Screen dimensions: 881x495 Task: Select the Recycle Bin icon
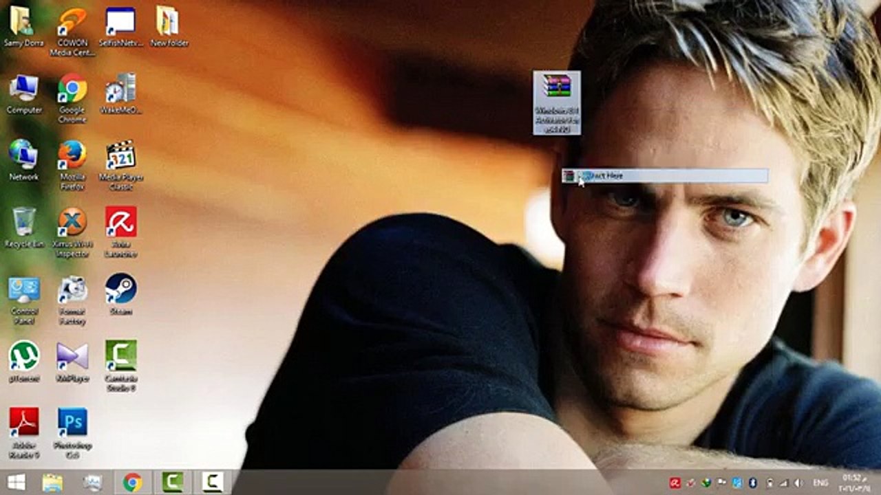24,228
